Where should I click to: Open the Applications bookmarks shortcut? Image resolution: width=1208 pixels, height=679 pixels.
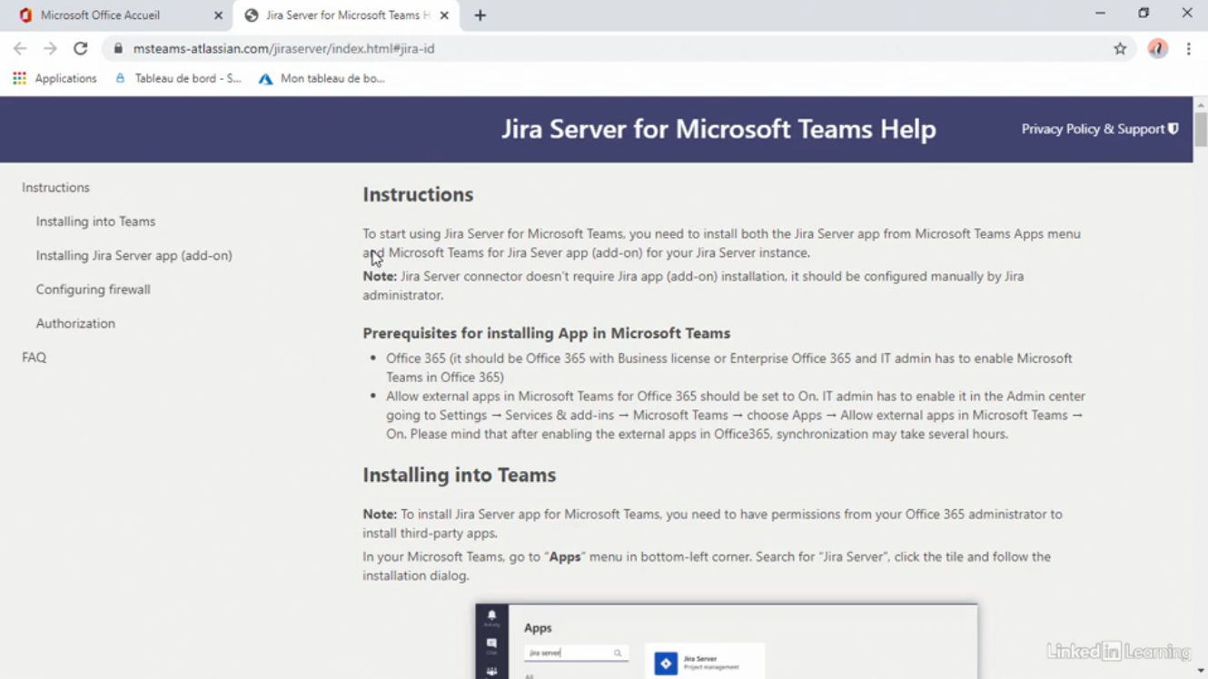(x=54, y=79)
